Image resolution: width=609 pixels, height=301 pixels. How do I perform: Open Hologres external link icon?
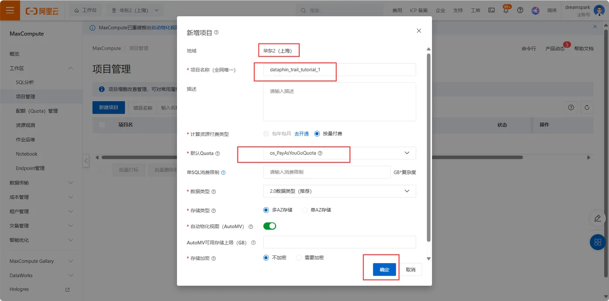67,289
